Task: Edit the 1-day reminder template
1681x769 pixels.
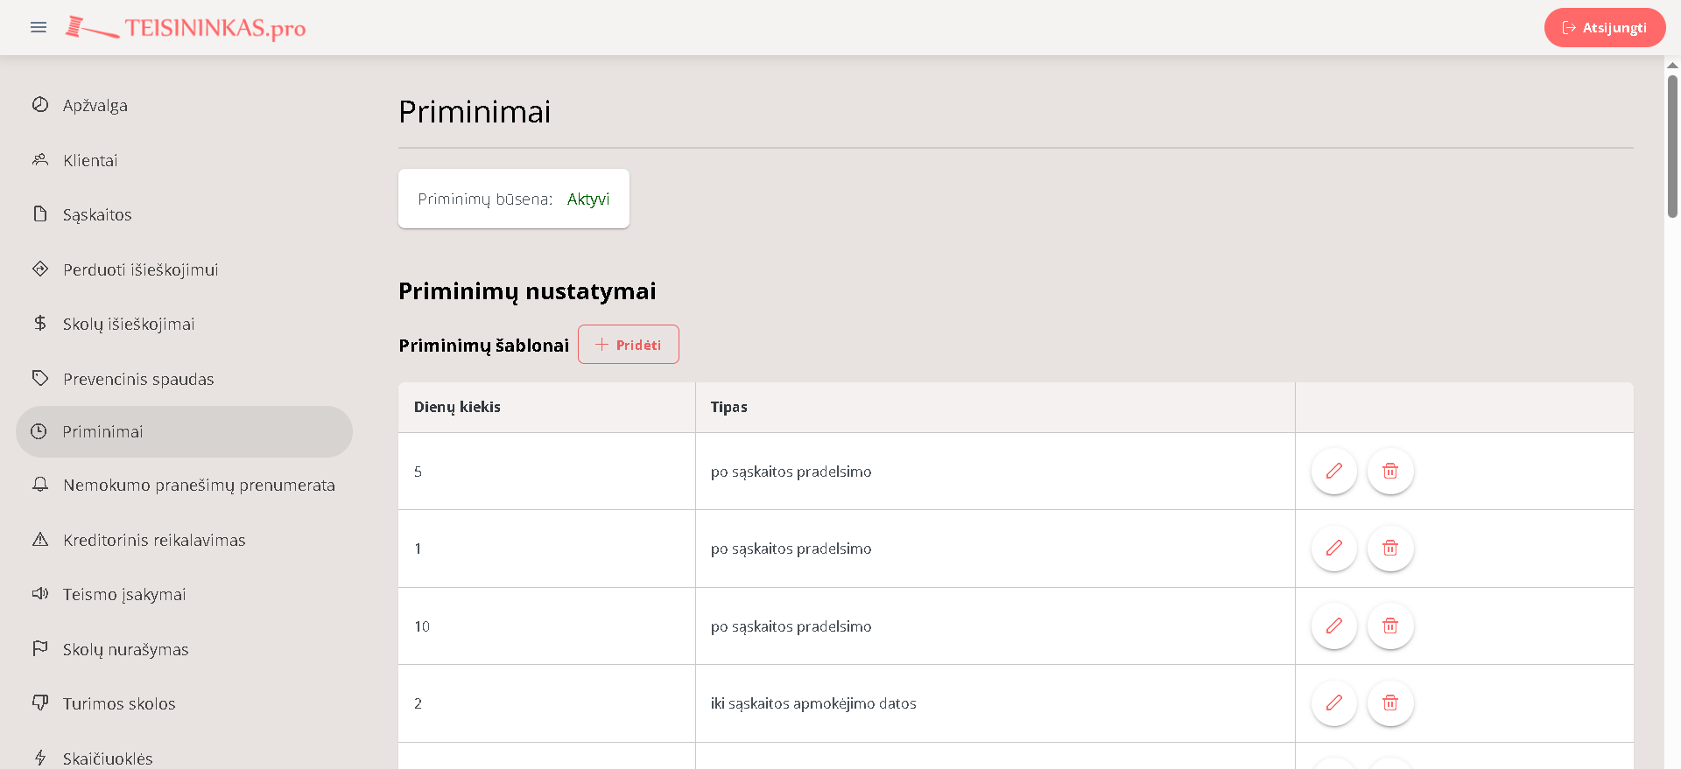Action: 1333,549
